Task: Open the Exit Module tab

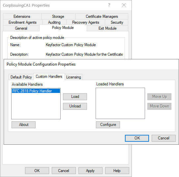Action: 107,28
